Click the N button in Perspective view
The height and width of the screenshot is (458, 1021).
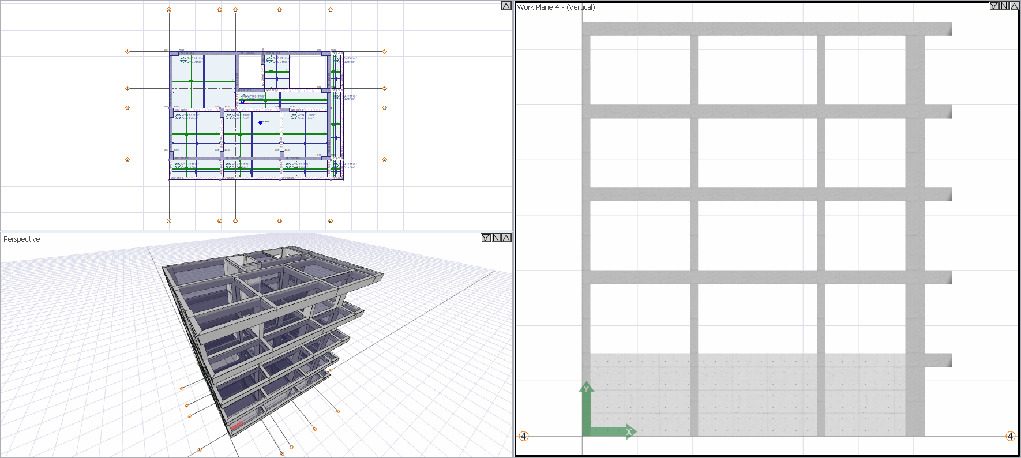point(496,238)
